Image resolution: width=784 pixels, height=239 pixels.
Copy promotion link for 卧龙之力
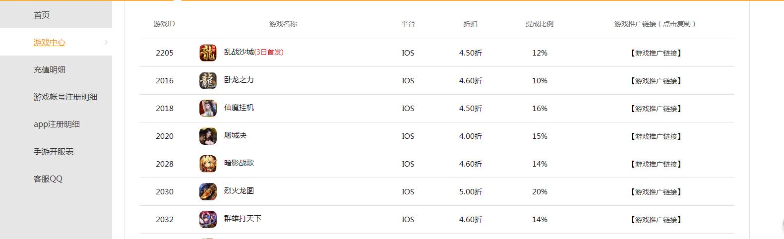(x=656, y=81)
